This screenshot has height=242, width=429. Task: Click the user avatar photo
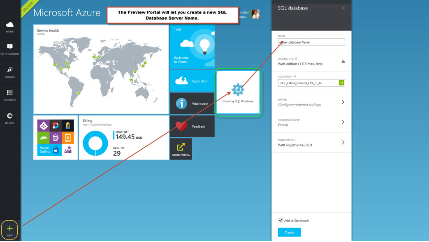coord(255,14)
